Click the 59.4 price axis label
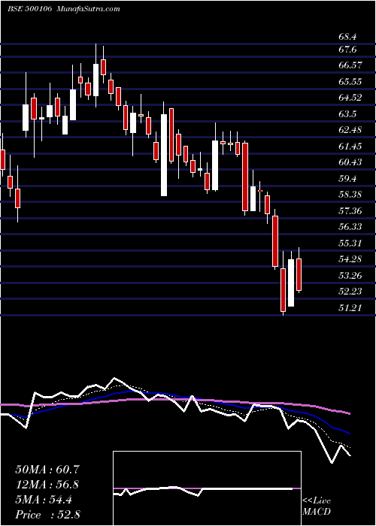This screenshot has width=376, height=526. tap(347, 179)
